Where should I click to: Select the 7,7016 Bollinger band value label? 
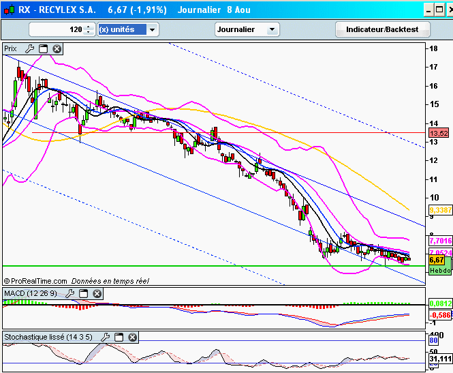(440, 241)
